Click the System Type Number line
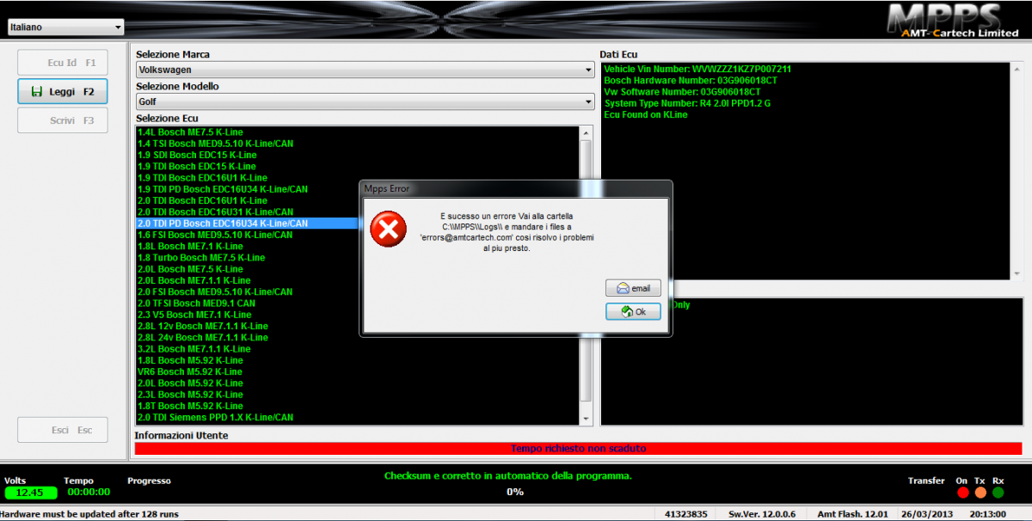Image resolution: width=1032 pixels, height=521 pixels. [687, 103]
